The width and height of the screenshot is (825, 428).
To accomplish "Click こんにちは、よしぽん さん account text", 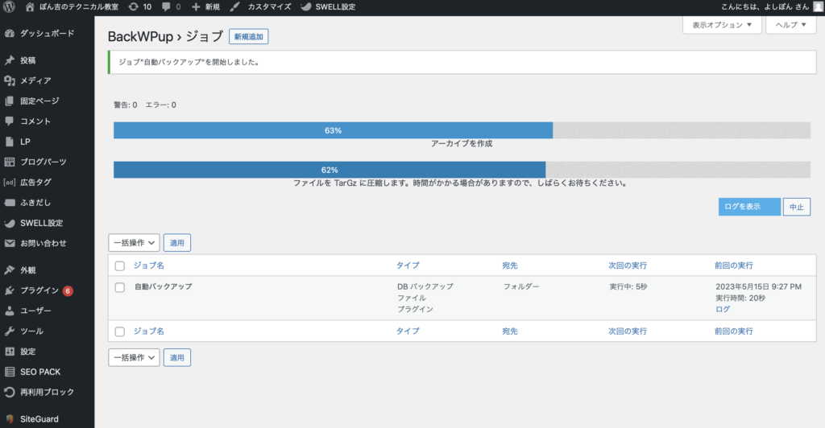I will (x=765, y=6).
